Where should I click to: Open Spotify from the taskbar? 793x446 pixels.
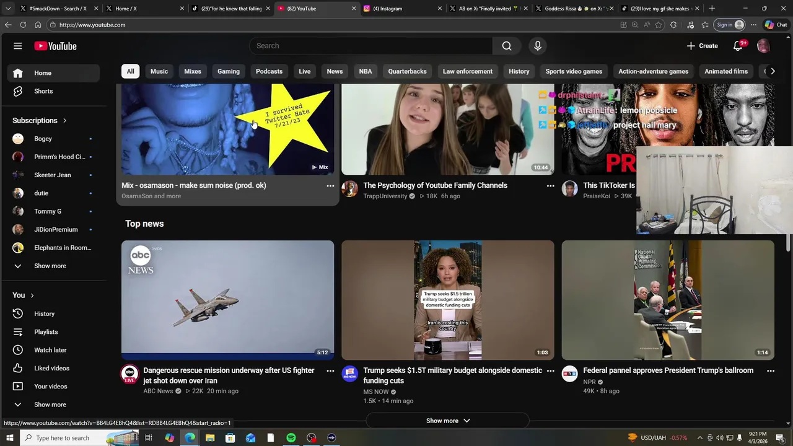tap(291, 438)
